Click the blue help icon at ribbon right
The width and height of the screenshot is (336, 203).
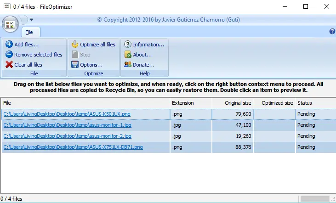332,32
